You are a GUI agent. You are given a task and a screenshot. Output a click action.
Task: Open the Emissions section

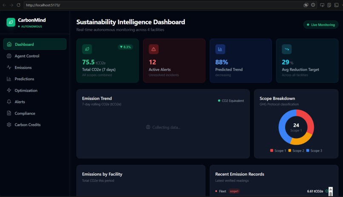point(35,68)
